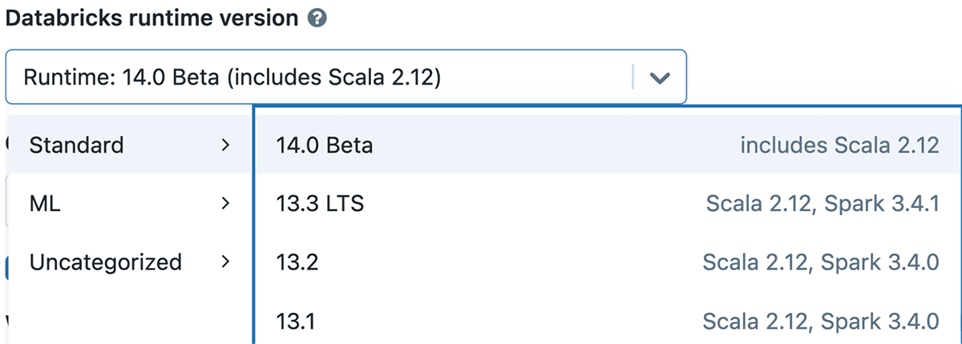Collapse the runtime dropdown using its chevron arrow
This screenshot has height=344, width=962.
click(x=659, y=78)
